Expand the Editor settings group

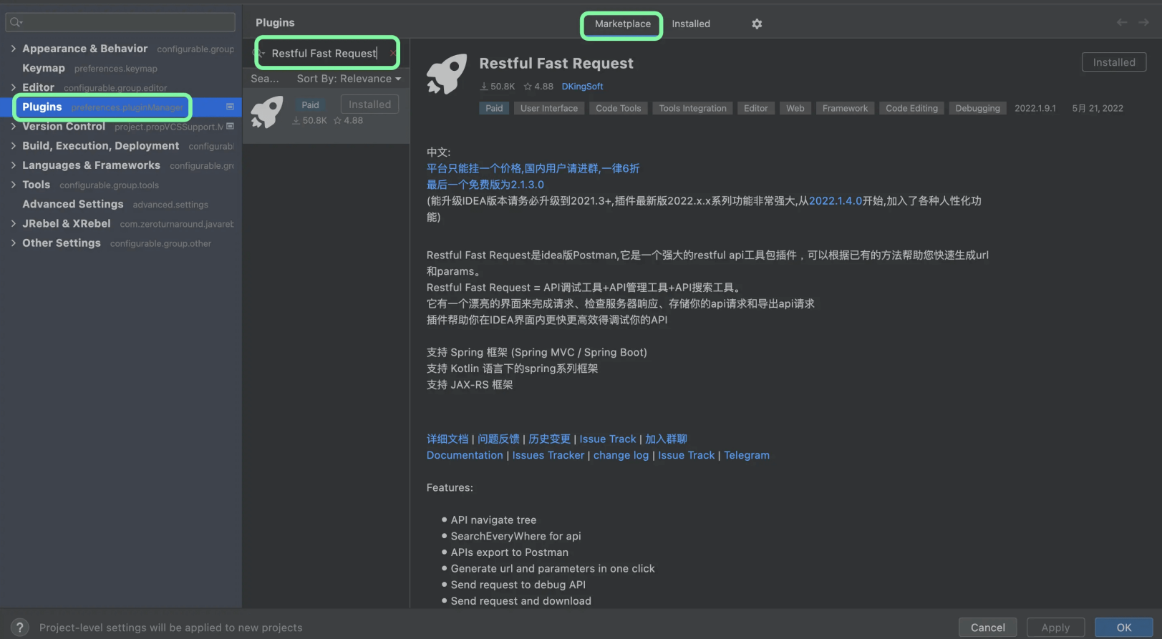14,87
